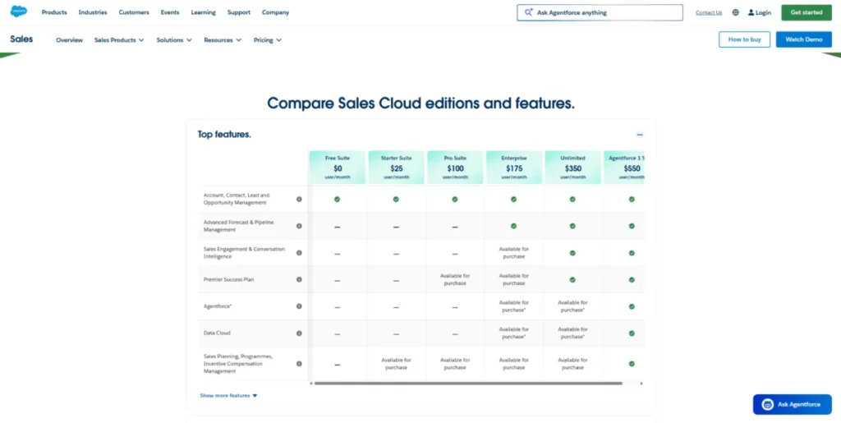Open info icon for Premier Success Plan
The image size is (841, 423).
pyautogui.click(x=299, y=279)
